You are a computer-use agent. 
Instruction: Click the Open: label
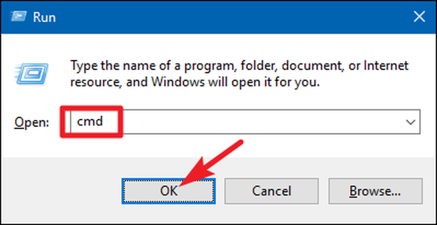click(x=31, y=122)
